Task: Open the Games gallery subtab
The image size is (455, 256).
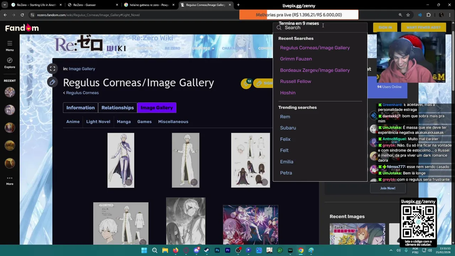Action: [144, 122]
